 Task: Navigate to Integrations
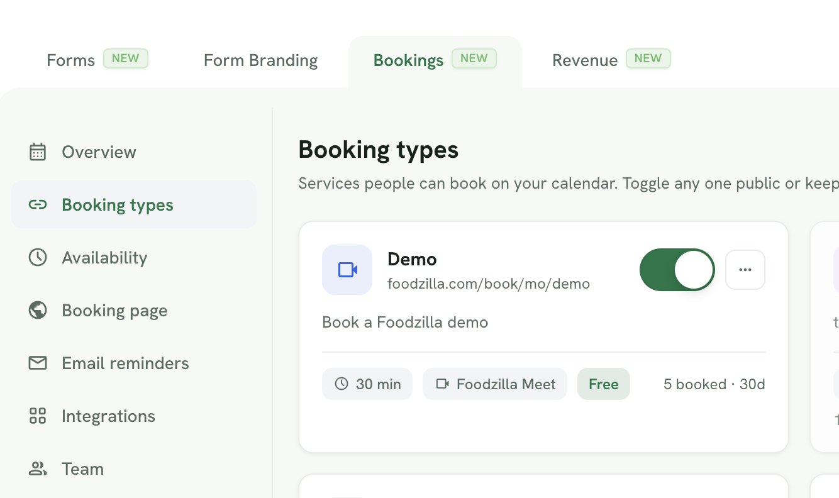134,416
